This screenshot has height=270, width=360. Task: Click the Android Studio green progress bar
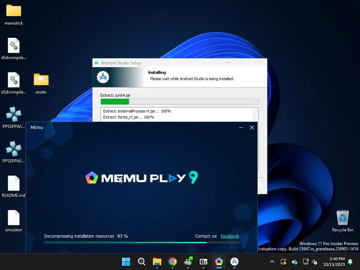pyautogui.click(x=180, y=102)
